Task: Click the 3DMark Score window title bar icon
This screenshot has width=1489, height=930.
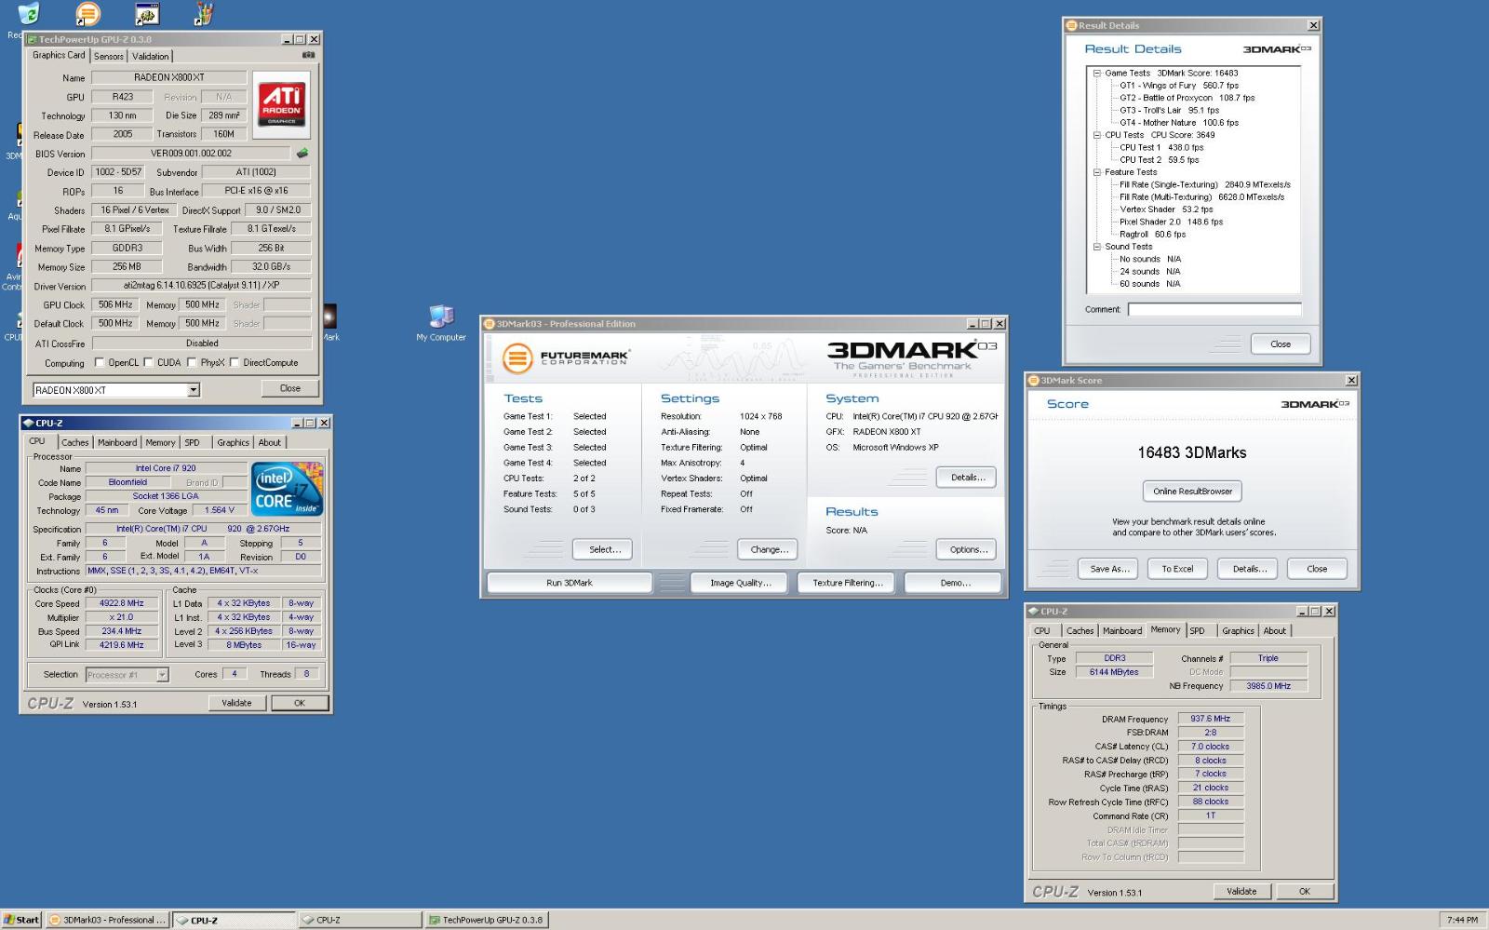Action: [1033, 380]
